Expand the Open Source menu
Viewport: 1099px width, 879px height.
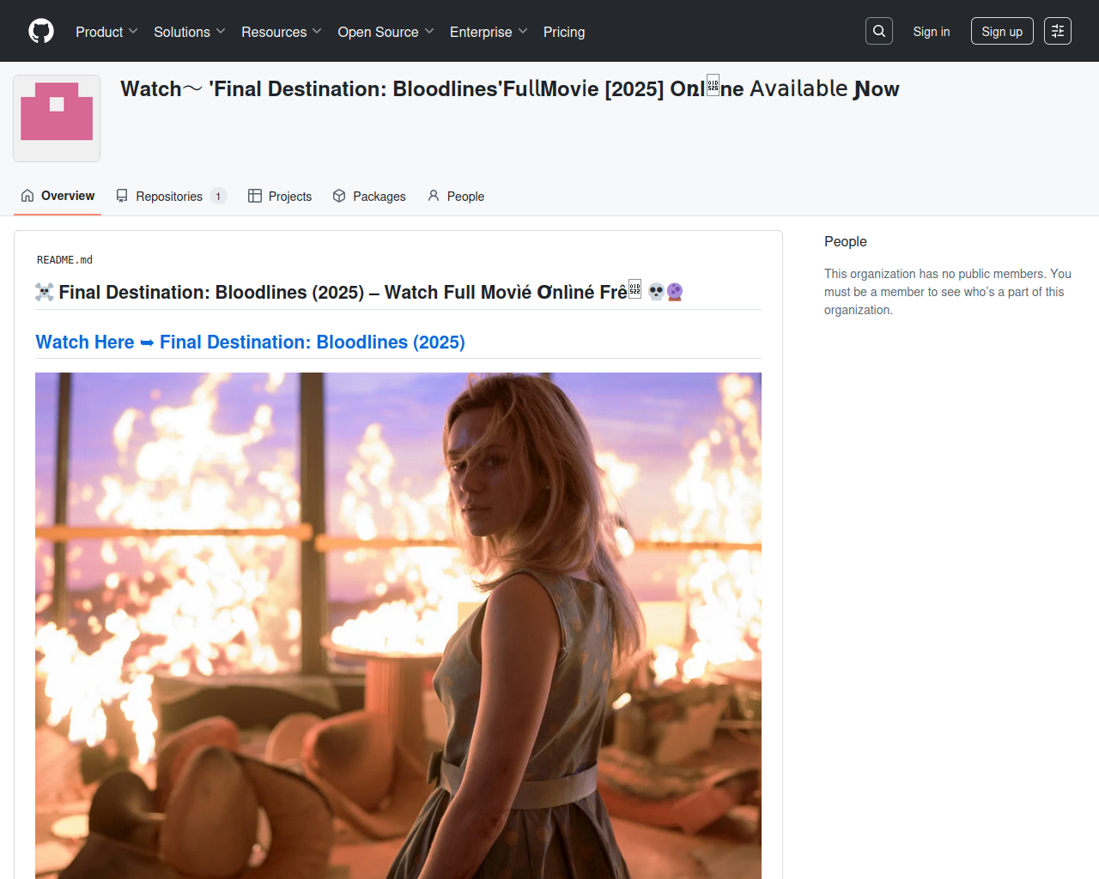click(386, 32)
